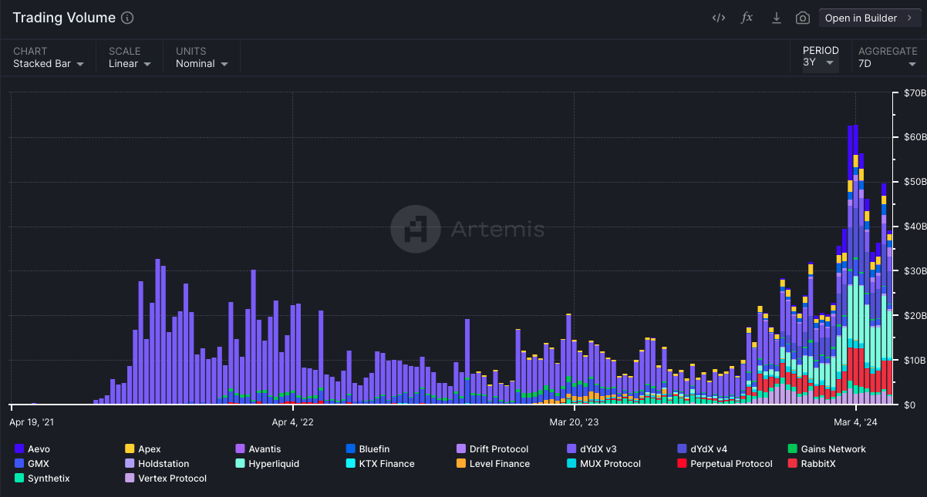The image size is (927, 497).
Task: Click the Gains Network legend label
Action: (x=833, y=449)
